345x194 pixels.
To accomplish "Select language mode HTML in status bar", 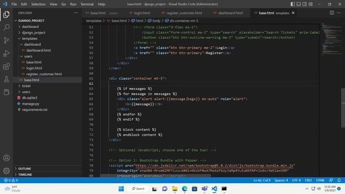I will (x=320, y=180).
